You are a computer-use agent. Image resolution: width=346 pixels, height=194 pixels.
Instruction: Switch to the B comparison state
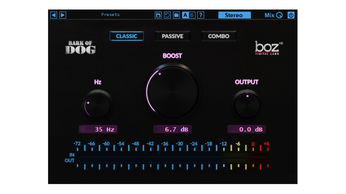(192, 15)
